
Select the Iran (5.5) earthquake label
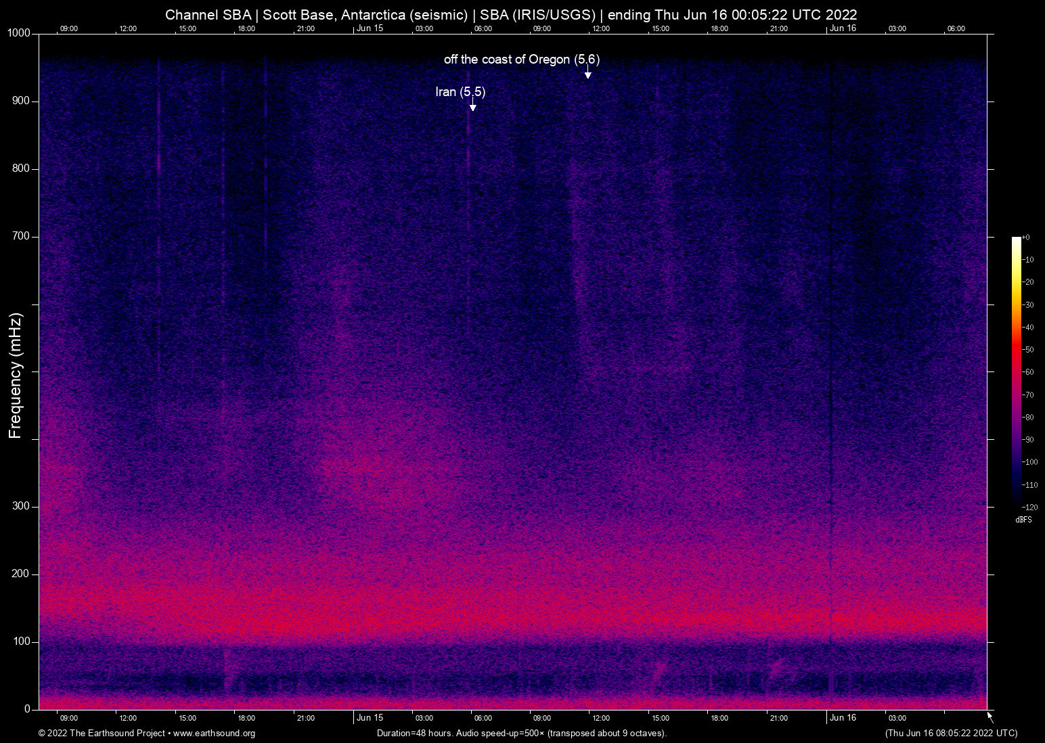460,91
